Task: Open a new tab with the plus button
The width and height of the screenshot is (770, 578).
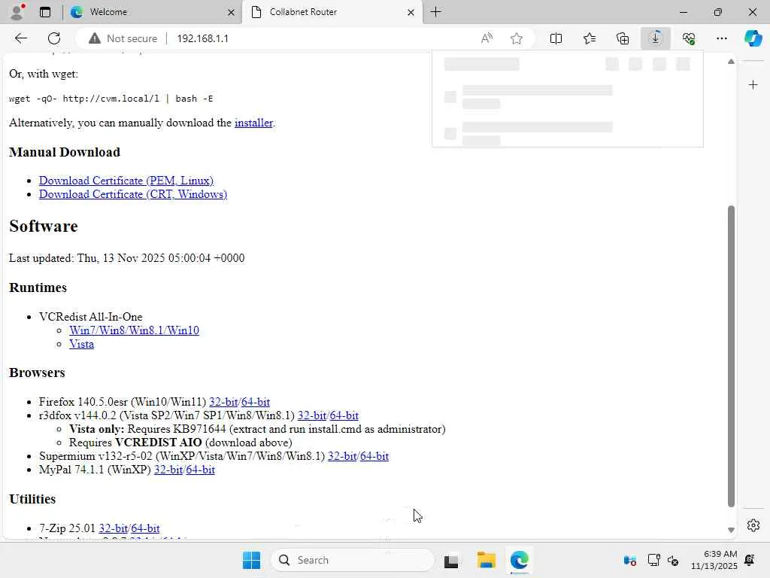Action: [x=435, y=12]
